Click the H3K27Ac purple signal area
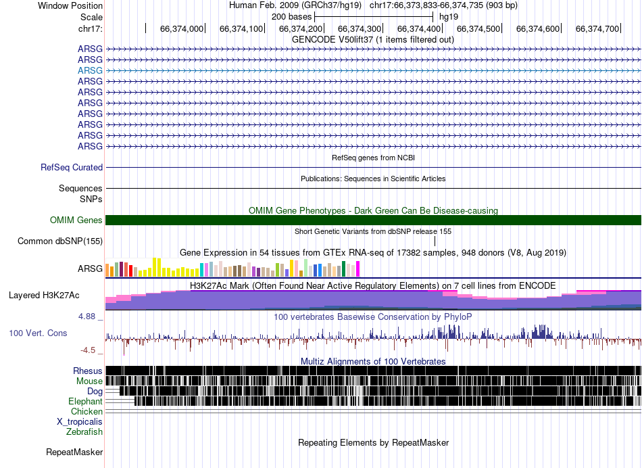642x468 pixels. pos(374,300)
